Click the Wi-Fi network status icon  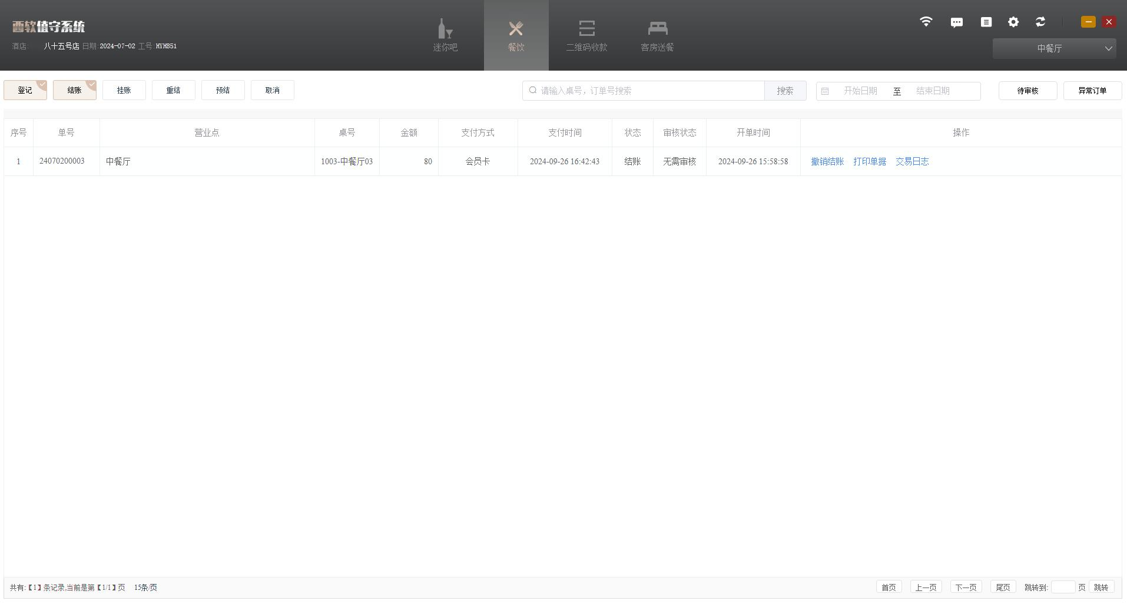tap(926, 22)
